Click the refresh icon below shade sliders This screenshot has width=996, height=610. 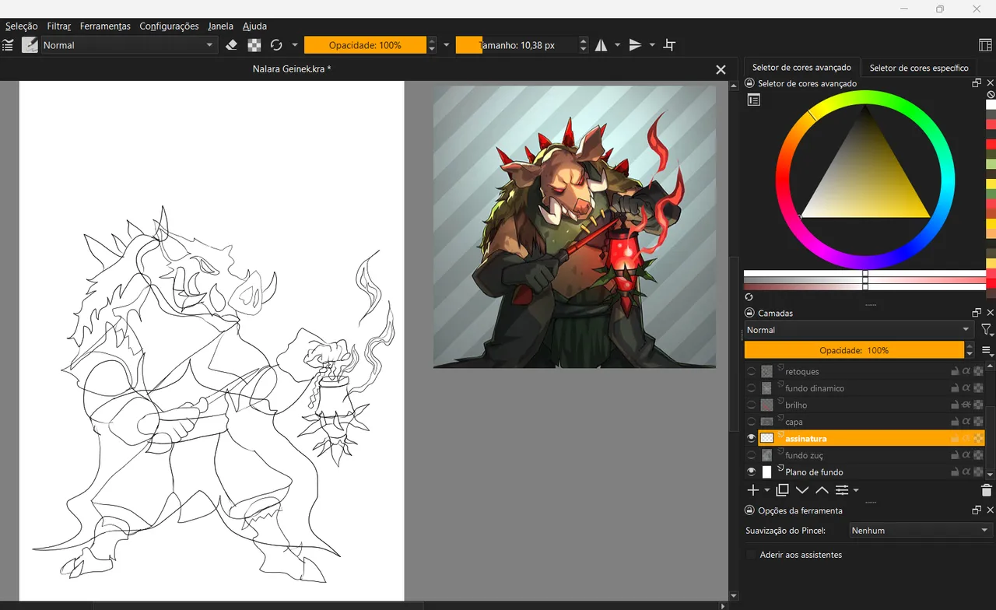[x=749, y=296]
